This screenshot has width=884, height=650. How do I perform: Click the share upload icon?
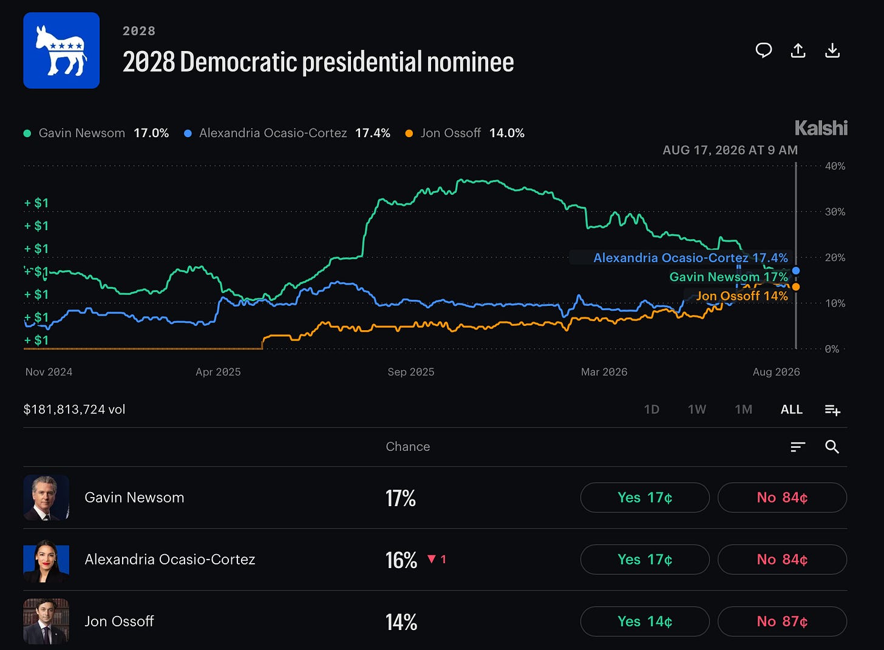point(798,50)
